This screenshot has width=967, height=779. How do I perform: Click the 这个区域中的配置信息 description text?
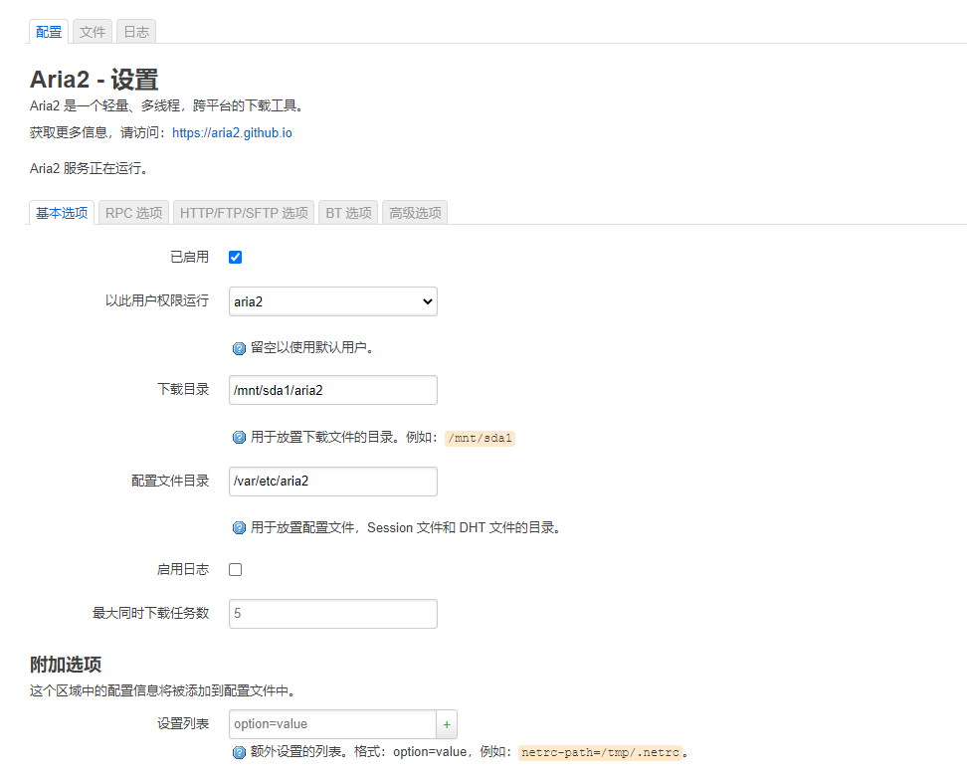point(163,690)
